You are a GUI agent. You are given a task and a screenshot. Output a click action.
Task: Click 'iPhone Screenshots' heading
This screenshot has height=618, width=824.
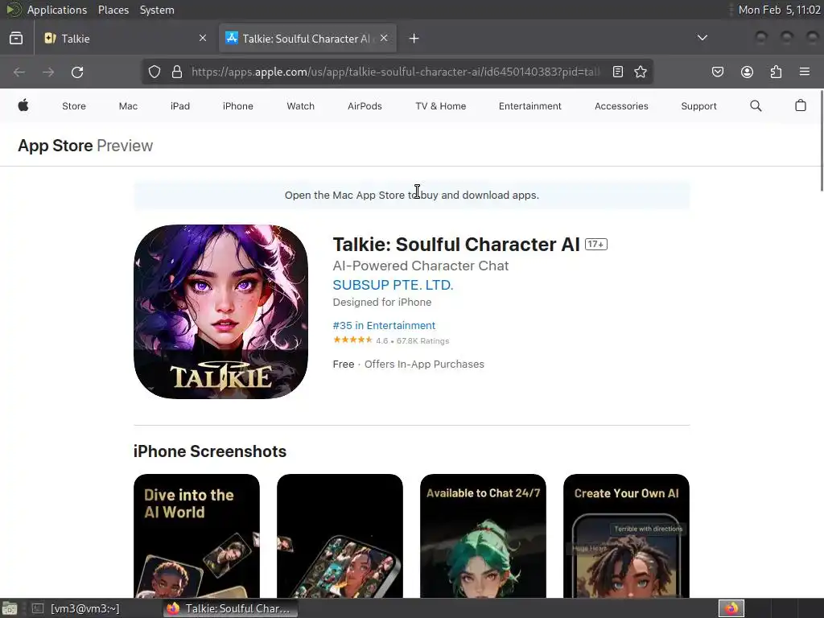pos(210,451)
